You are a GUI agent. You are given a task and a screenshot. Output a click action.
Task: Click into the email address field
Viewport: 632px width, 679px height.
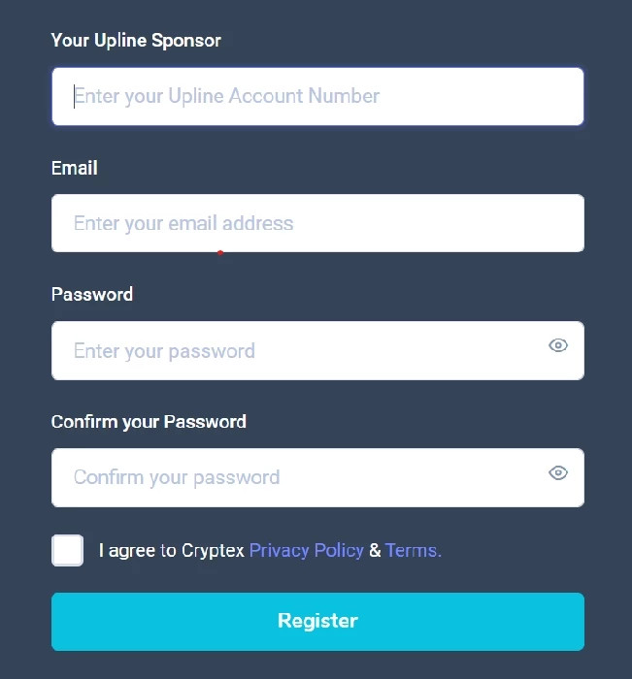(317, 223)
